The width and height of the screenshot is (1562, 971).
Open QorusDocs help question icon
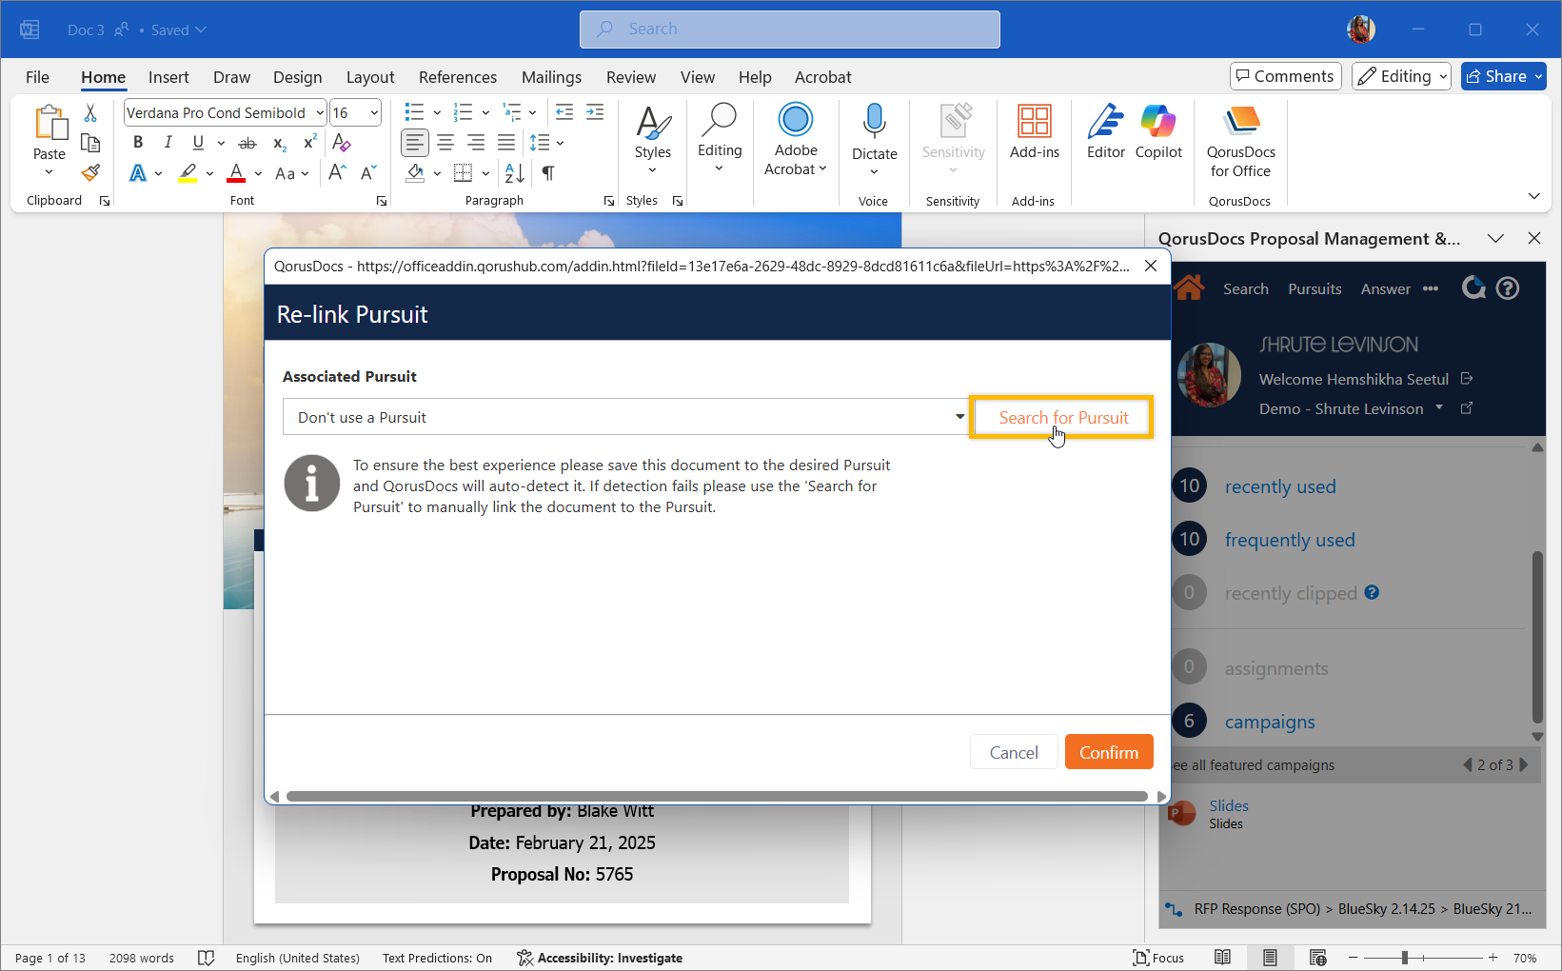pos(1508,288)
